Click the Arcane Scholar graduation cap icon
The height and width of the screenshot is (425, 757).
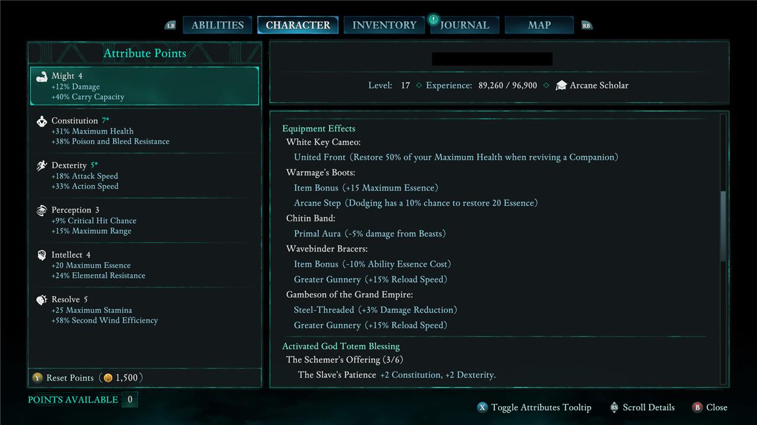(561, 86)
